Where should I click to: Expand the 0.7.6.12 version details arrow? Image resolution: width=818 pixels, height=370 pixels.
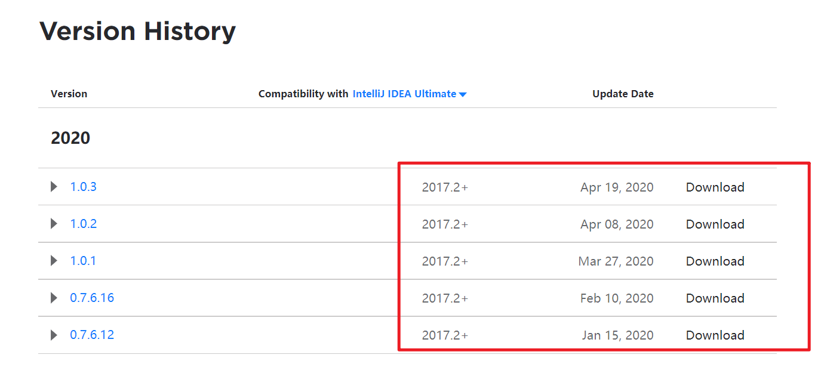tap(54, 335)
